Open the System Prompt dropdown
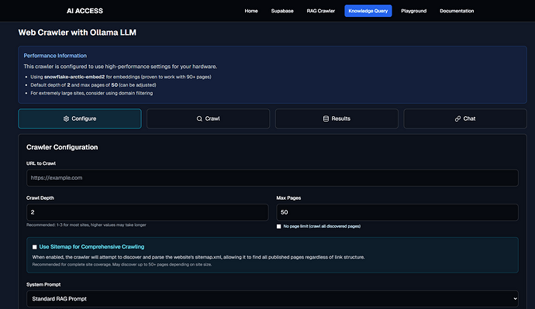 [x=272, y=299]
